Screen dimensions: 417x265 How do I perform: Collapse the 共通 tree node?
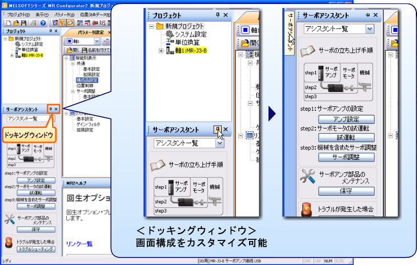point(73,64)
